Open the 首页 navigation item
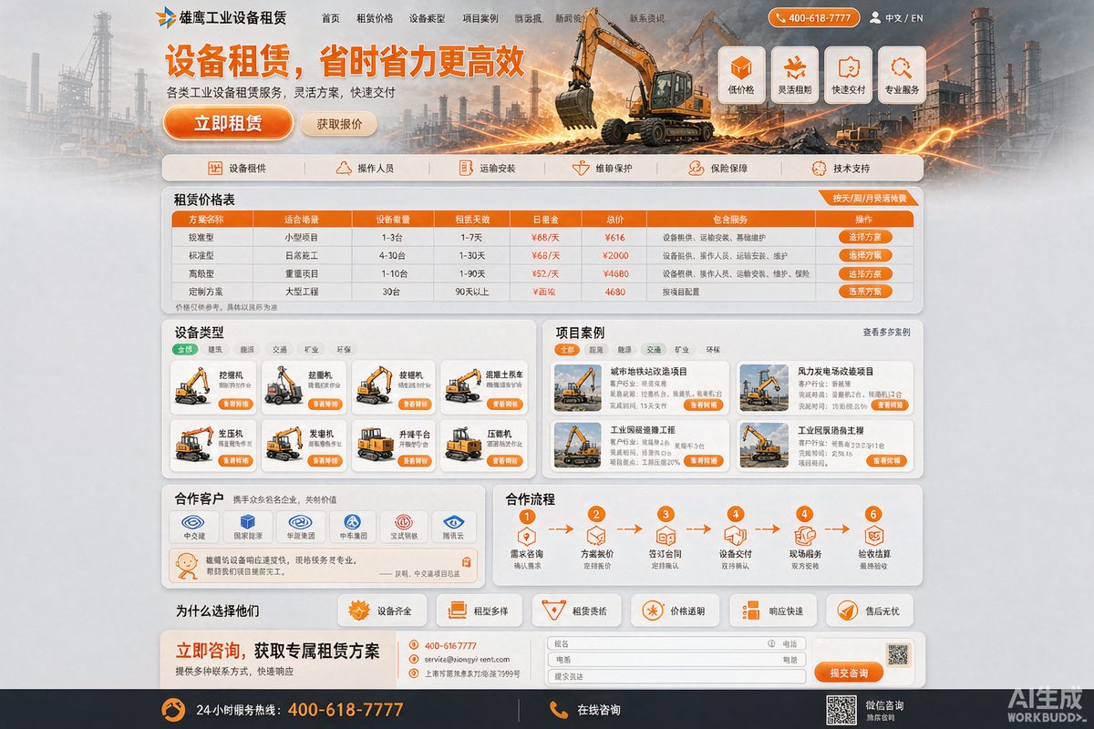The image size is (1094, 729). (331, 18)
